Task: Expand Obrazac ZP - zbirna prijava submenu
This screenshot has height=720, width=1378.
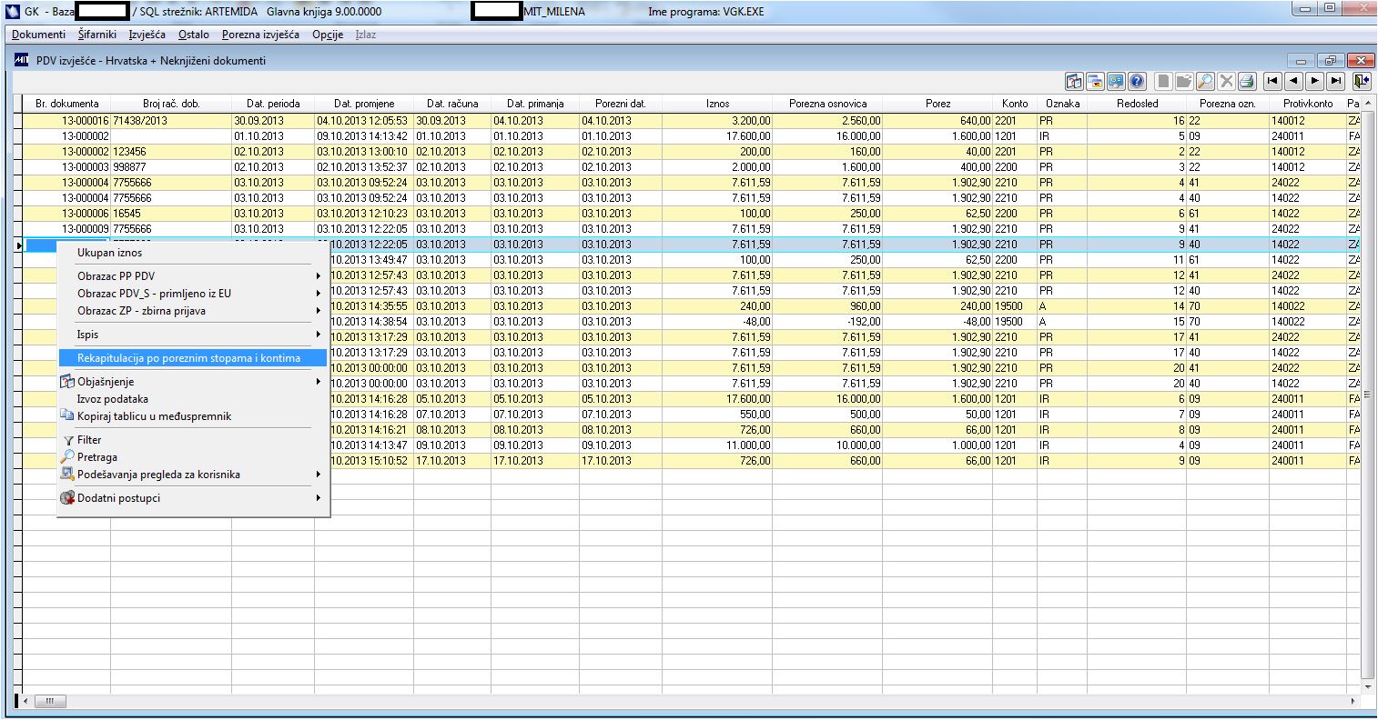Action: (193, 311)
